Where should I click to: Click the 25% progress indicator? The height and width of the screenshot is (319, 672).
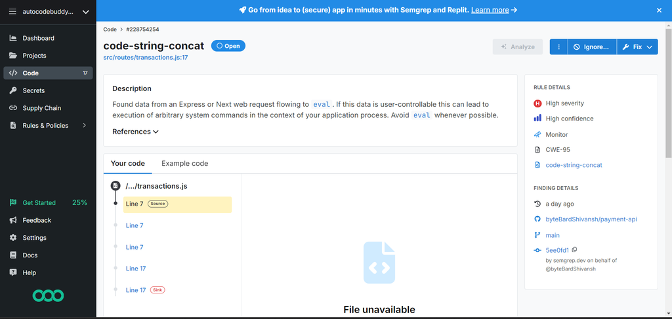(x=79, y=202)
